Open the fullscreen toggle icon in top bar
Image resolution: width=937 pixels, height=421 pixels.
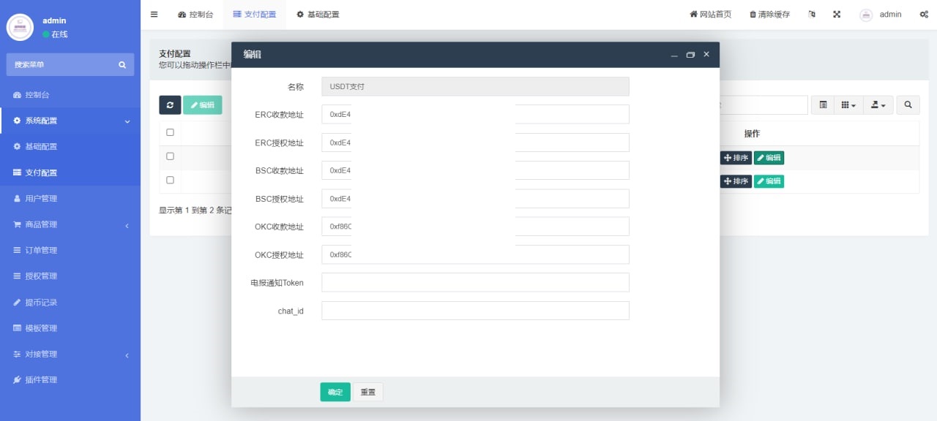click(x=837, y=14)
